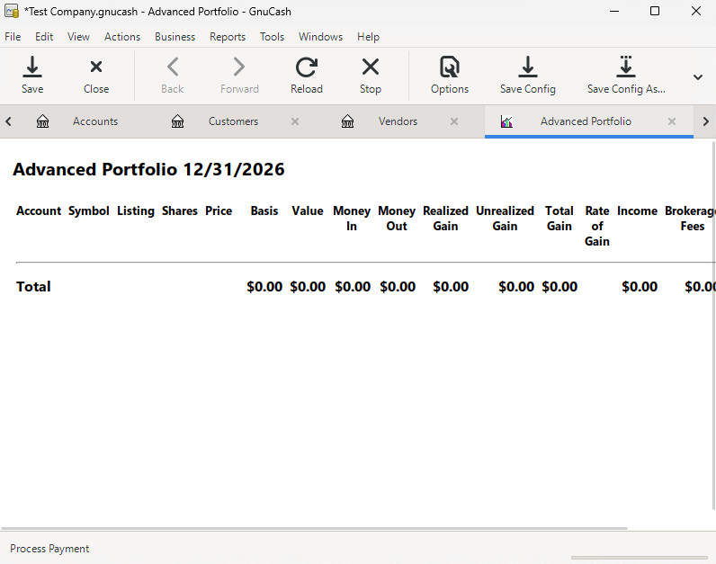Click the Total Gain column header

(x=559, y=219)
